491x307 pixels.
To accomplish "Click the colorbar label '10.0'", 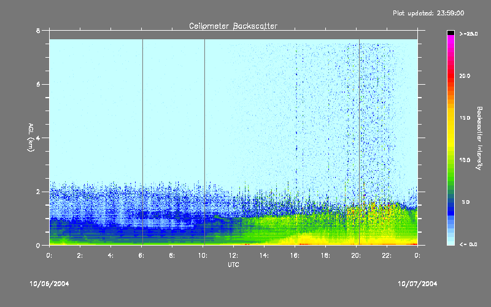I will [465, 160].
